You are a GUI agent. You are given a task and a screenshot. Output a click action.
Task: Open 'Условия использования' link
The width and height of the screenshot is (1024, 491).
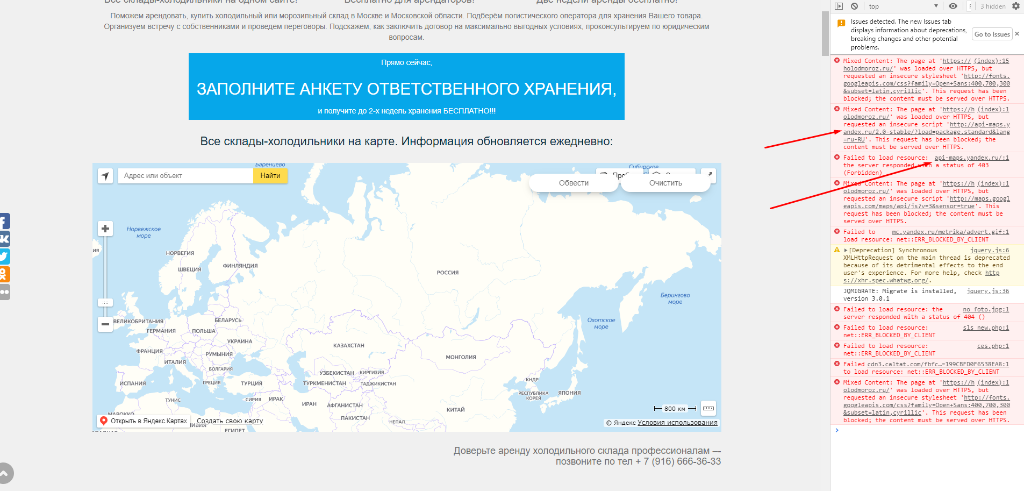[677, 423]
